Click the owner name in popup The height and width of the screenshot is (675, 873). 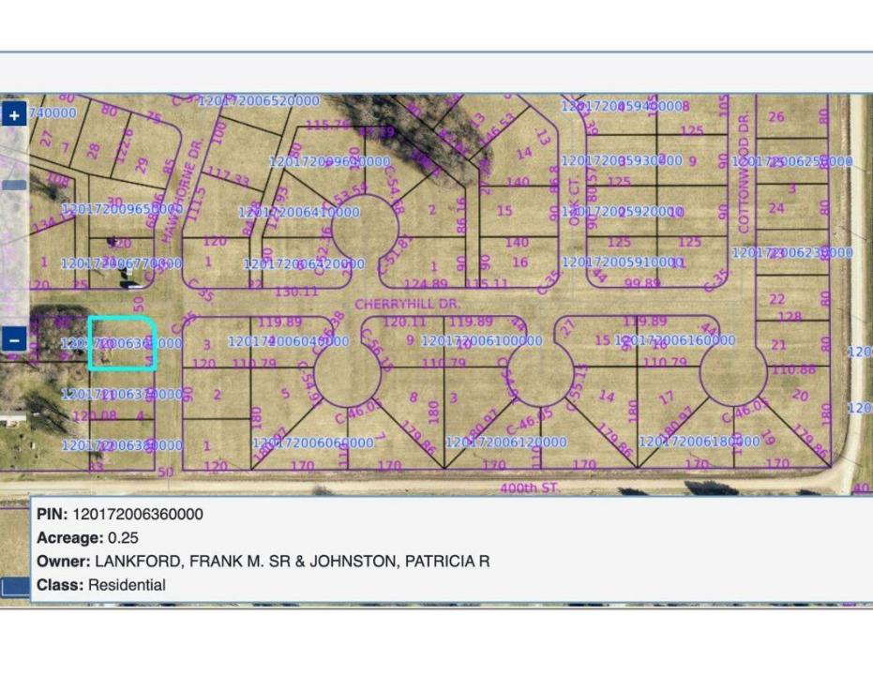tap(292, 561)
